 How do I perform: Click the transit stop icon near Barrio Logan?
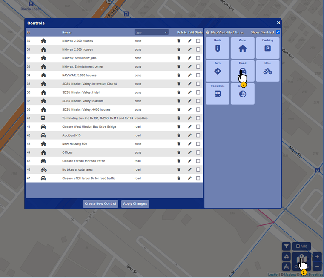click(31, 3)
